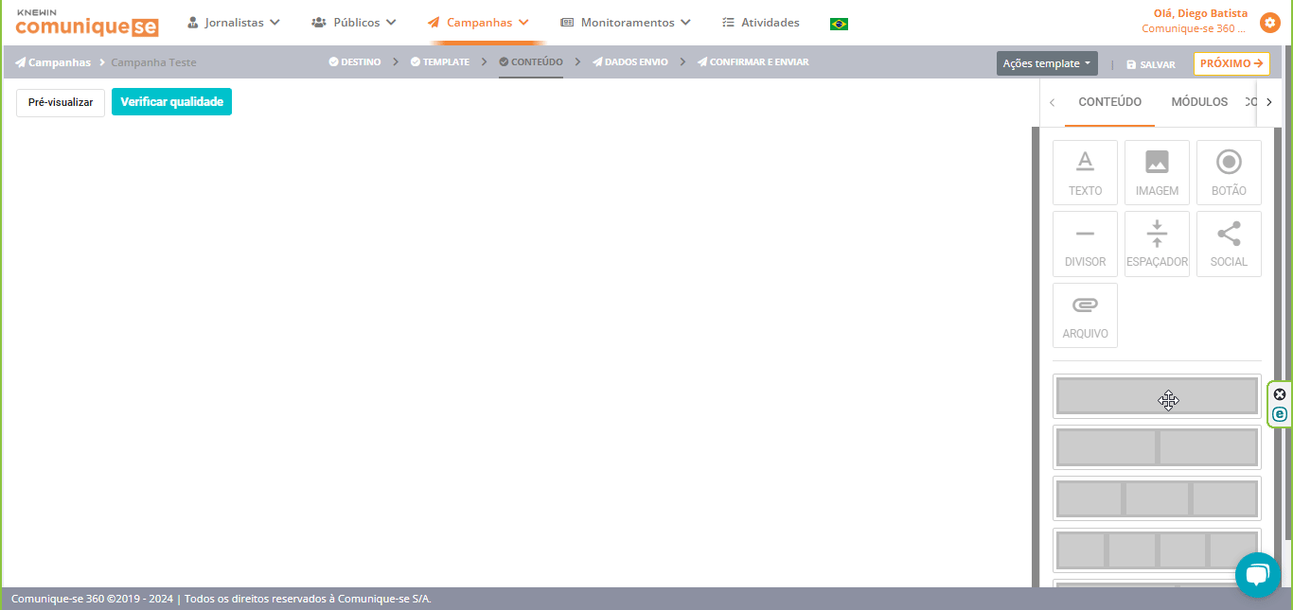Toggle the green sidebar widget icon
The image size is (1293, 610).
tap(1280, 413)
